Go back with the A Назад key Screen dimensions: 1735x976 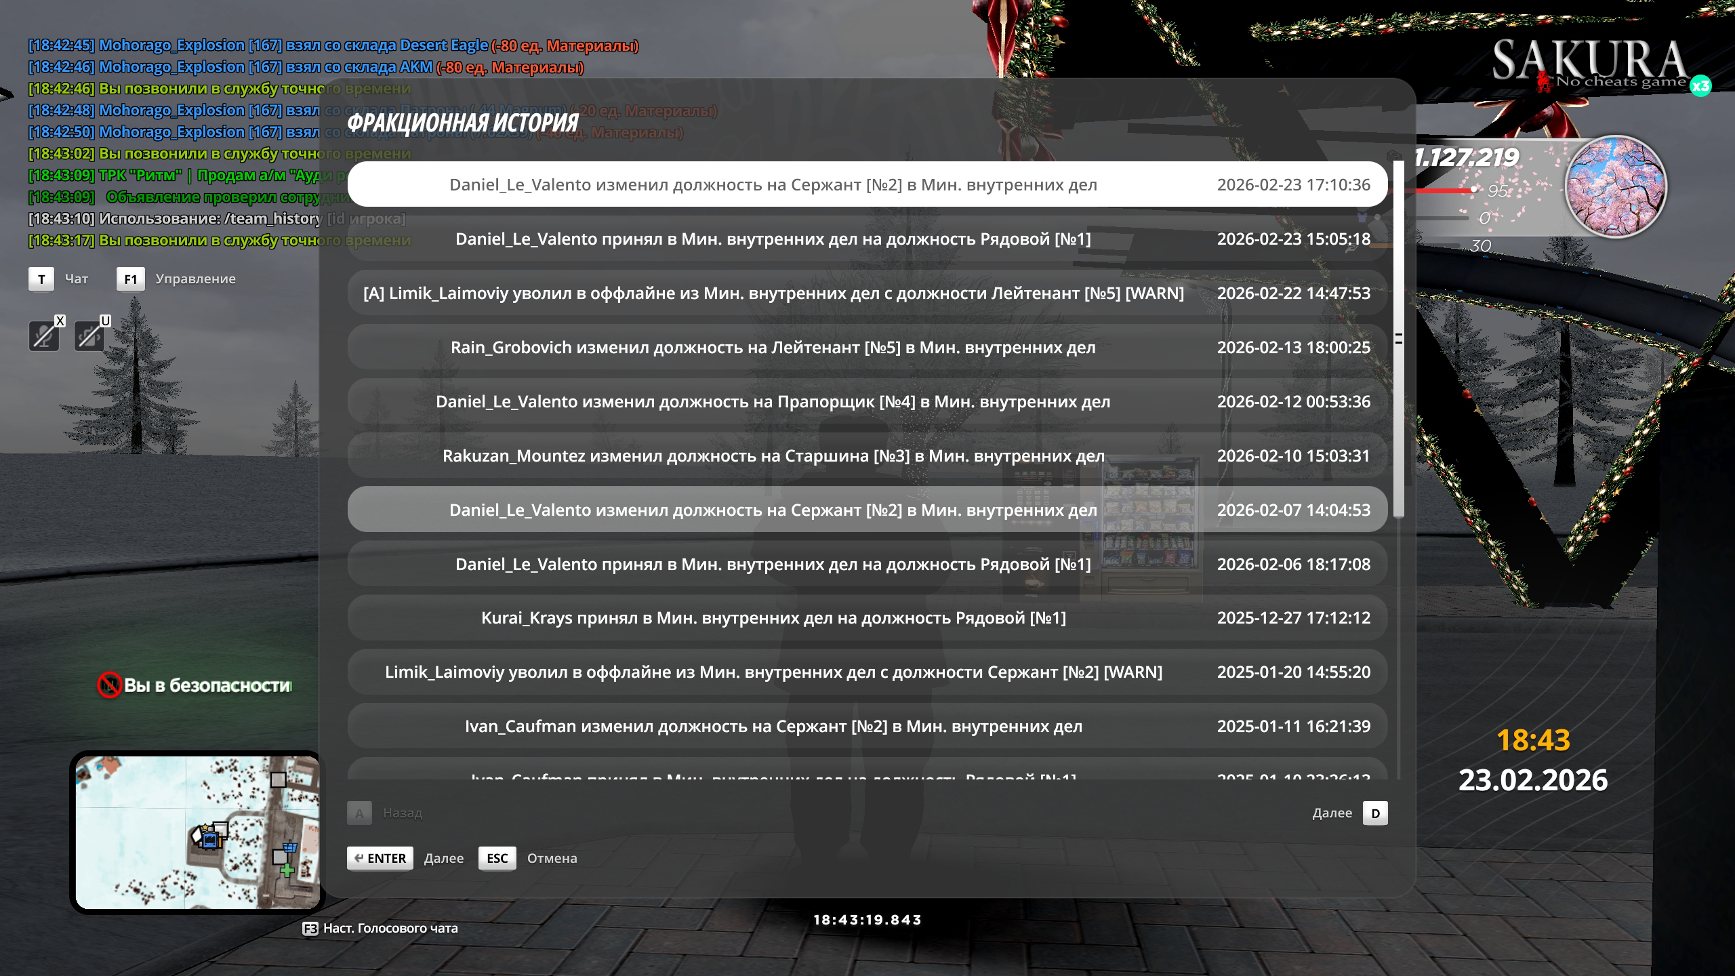tap(359, 813)
